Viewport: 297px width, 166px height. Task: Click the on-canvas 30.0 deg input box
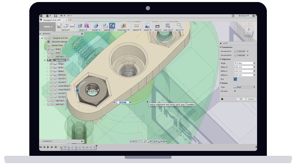tap(123, 102)
